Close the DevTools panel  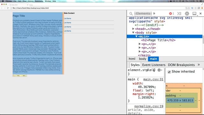point(200,13)
